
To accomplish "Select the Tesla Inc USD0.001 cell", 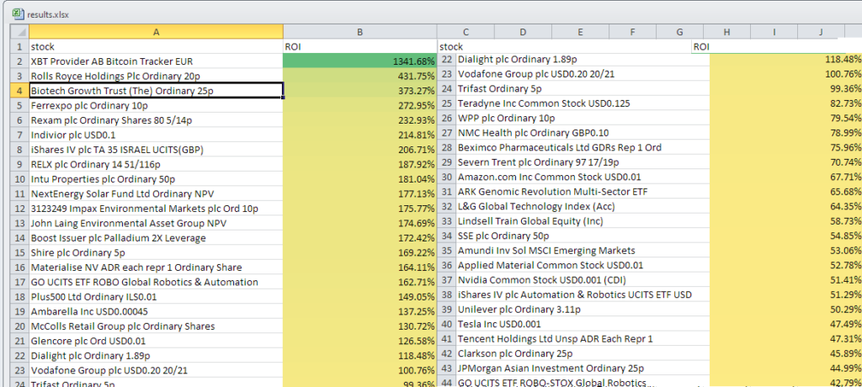I will [x=583, y=325].
